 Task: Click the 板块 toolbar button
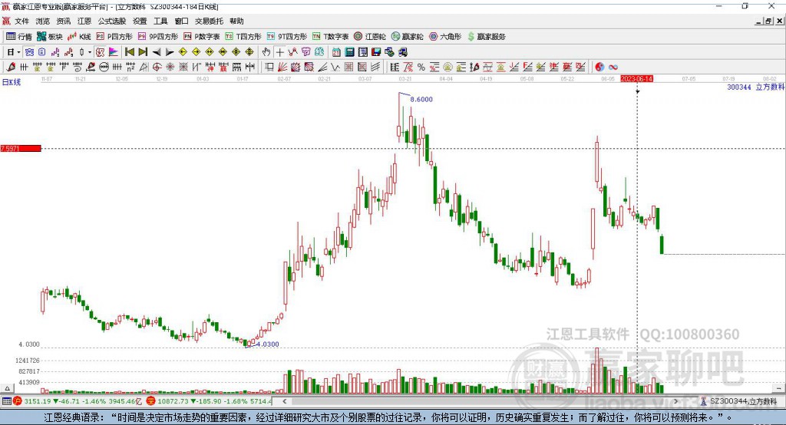[x=50, y=37]
